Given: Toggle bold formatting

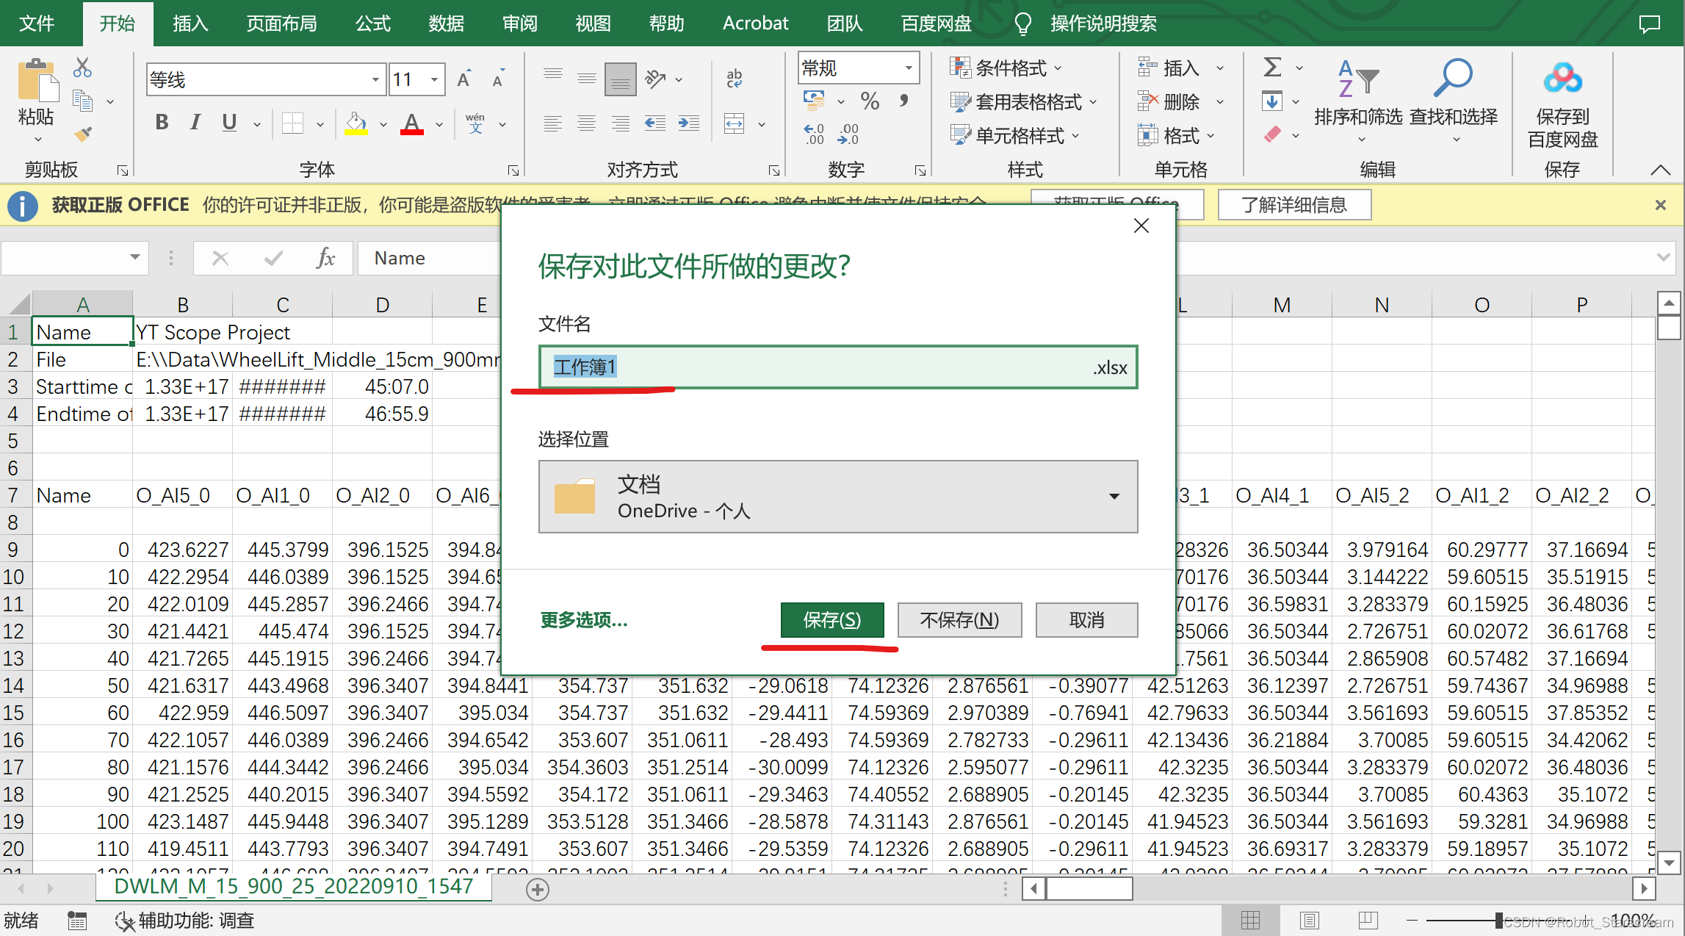Looking at the screenshot, I should [162, 123].
